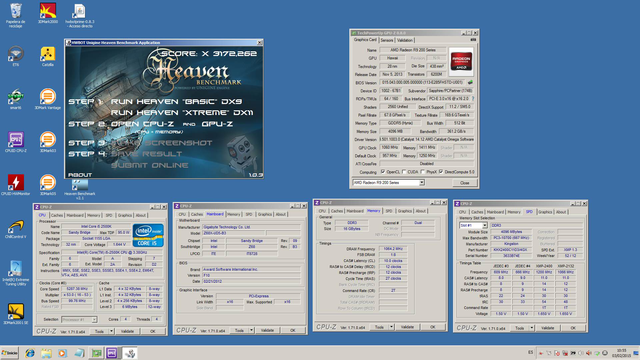Click the Bus Interface question mark in GPU-Z
640x360 pixels.
point(473,99)
